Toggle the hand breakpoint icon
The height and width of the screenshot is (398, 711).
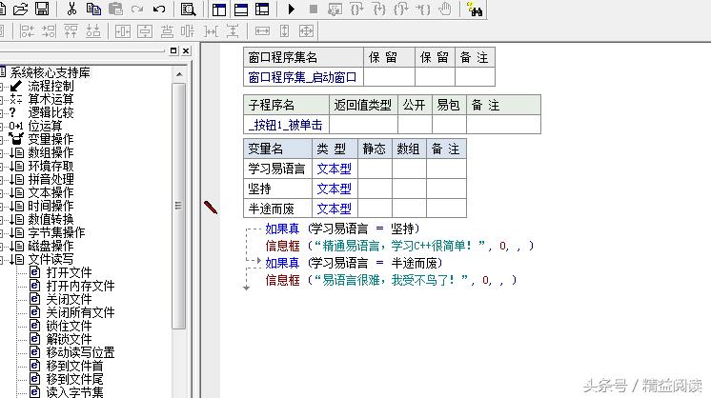[445, 10]
